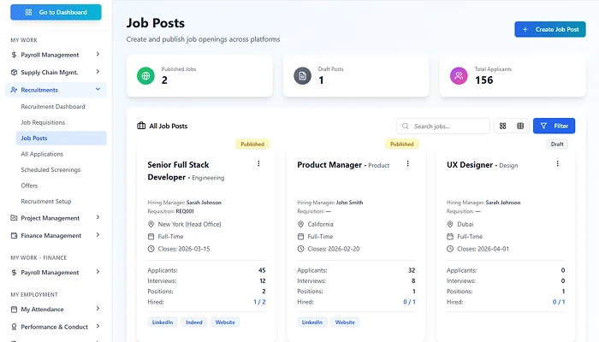Image resolution: width=599 pixels, height=342 pixels.
Task: Click the grid view icon
Action: point(502,126)
